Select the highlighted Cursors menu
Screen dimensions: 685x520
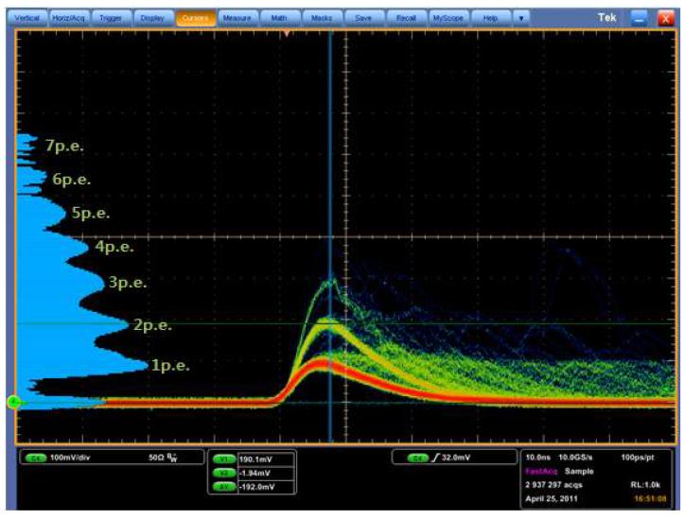(193, 18)
